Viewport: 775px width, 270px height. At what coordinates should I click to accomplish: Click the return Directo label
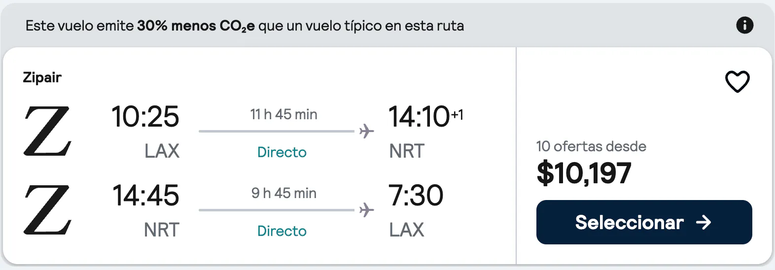coord(282,231)
